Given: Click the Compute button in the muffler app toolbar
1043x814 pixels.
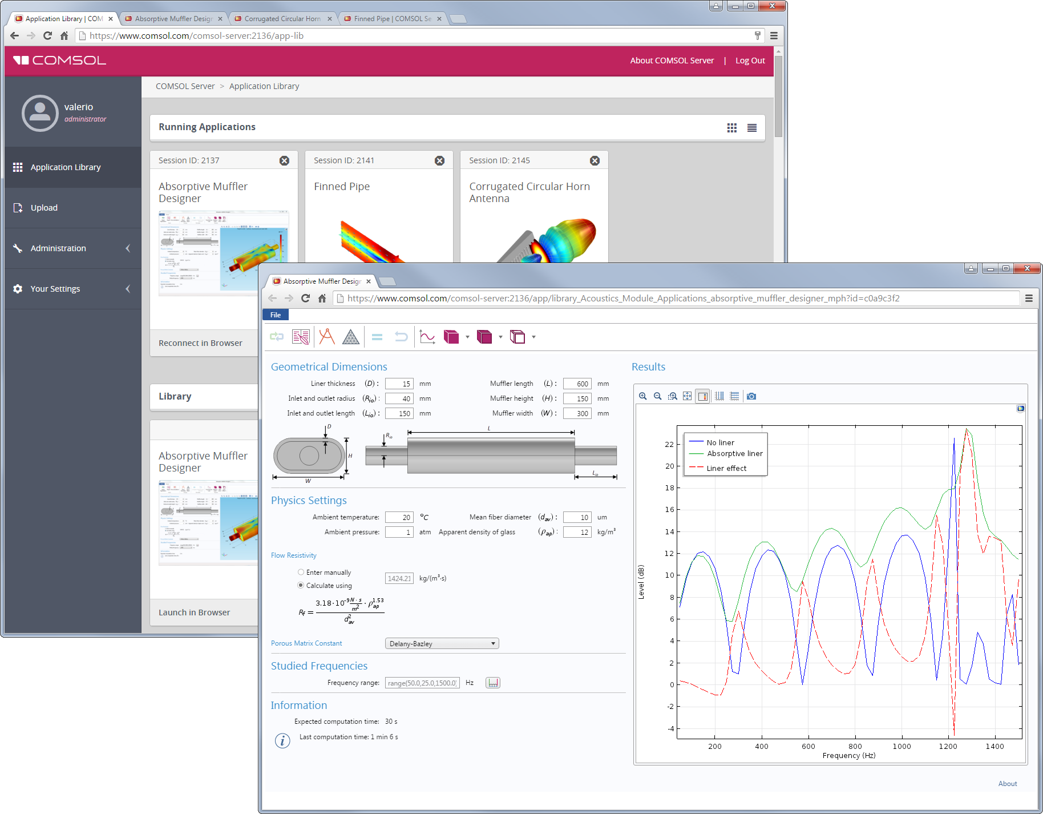Looking at the screenshot, I should coord(277,337).
